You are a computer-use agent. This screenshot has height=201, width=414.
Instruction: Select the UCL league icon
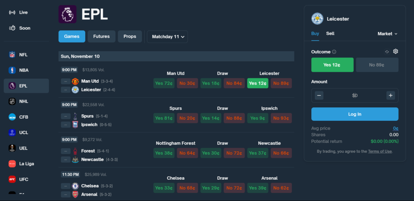pos(12,133)
